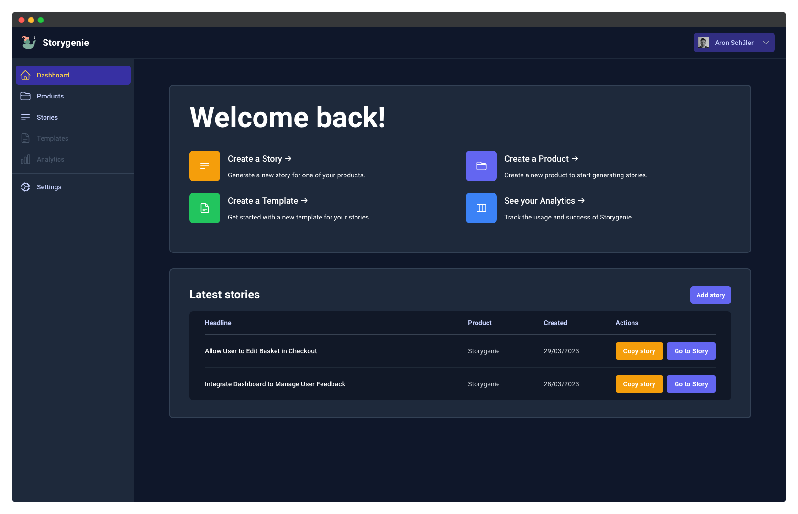Screen dimensions: 798x514
Task: Click the orange Create a Story icon
Action: pyautogui.click(x=204, y=166)
